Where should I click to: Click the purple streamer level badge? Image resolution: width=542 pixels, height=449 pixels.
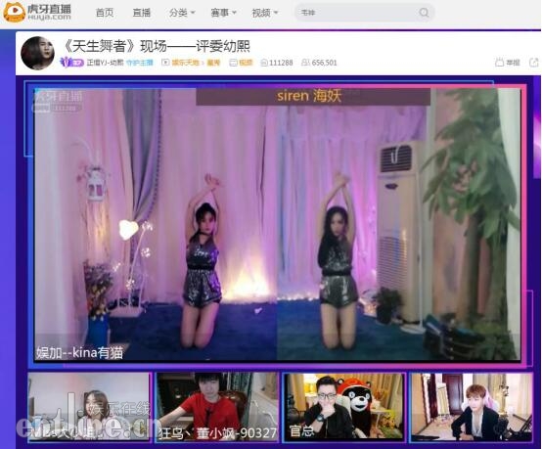[71, 63]
